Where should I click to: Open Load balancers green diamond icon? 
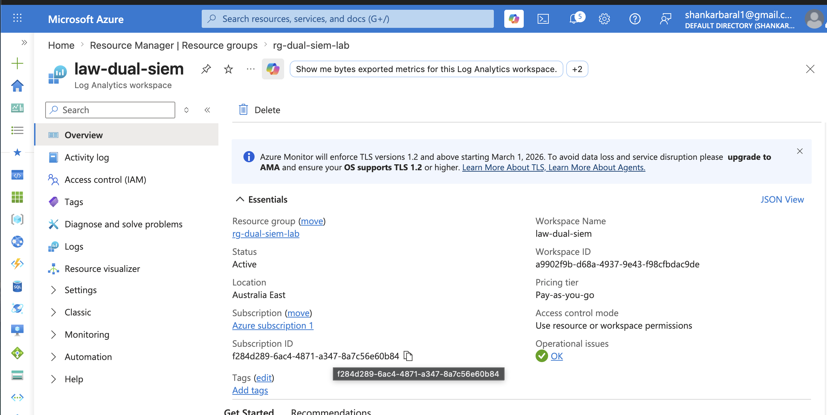(x=17, y=353)
